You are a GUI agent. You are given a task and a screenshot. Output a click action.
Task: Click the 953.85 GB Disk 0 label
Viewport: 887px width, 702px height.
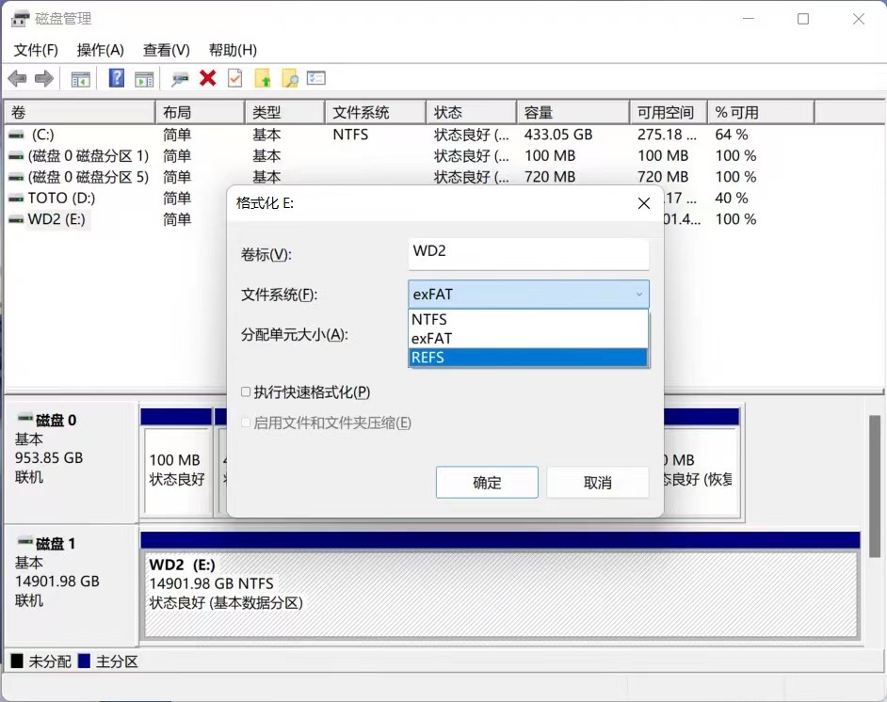[49, 458]
